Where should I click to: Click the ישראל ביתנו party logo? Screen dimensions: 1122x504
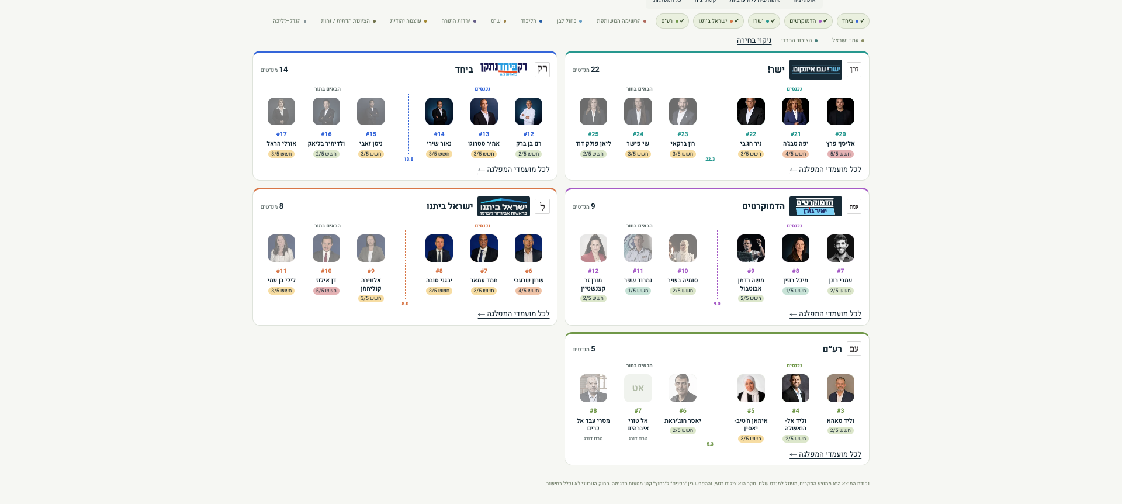click(504, 206)
